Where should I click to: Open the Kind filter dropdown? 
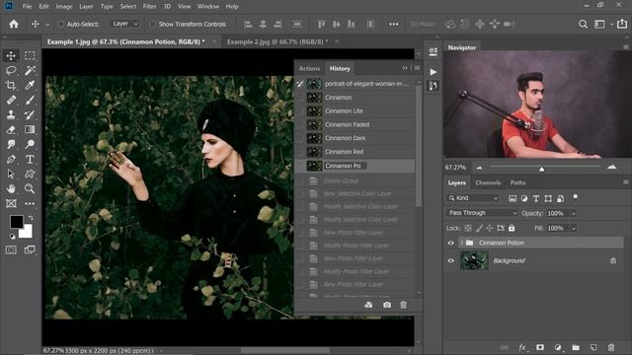473,198
